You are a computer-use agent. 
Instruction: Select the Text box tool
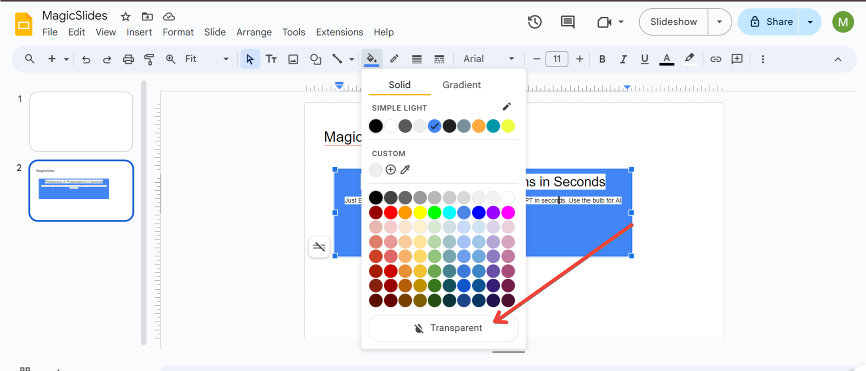271,59
